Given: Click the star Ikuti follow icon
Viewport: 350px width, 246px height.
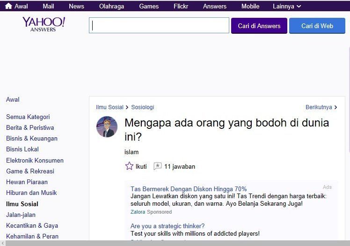Looking at the screenshot, I should coord(129,166).
